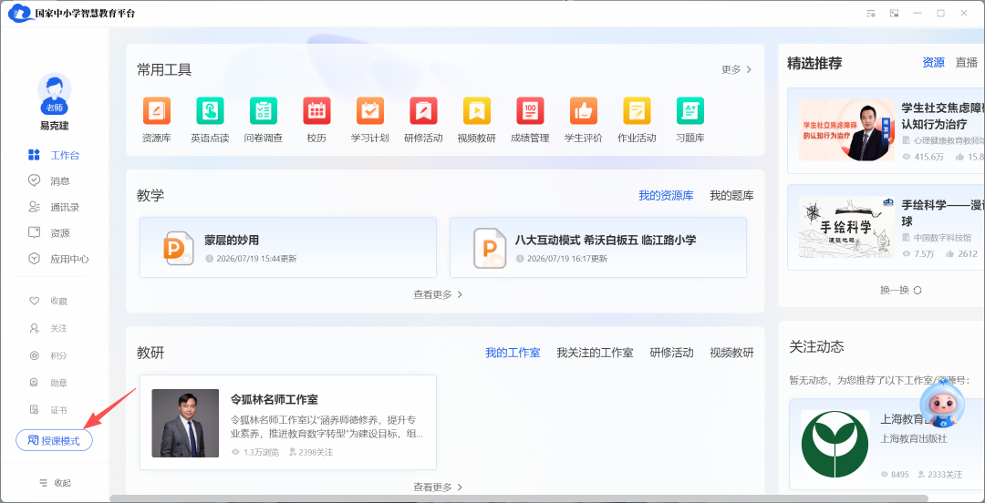The image size is (985, 503).
Task: Click the mini-window icon in title bar
Action: [x=894, y=13]
